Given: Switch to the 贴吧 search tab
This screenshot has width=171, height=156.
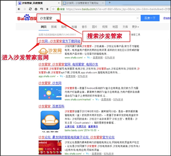Looking at the screenshot, I should coord(64,27).
